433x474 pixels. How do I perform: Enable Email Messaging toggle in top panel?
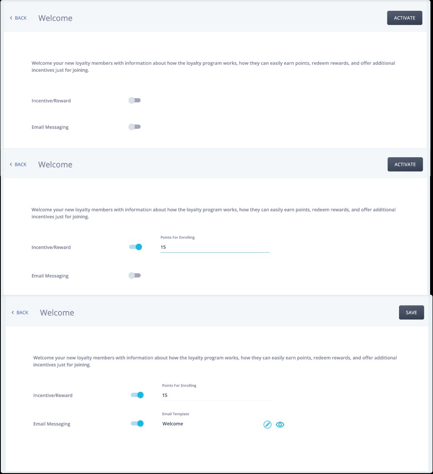[x=134, y=126]
